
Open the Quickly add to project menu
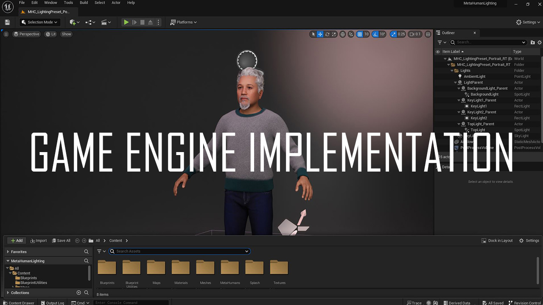pyautogui.click(x=73, y=22)
